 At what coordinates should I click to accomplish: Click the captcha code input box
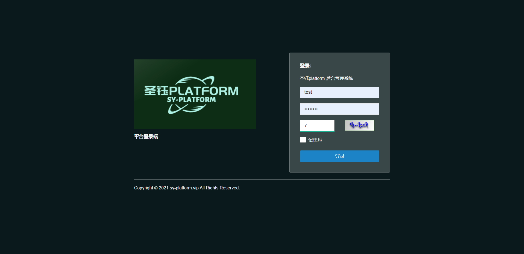point(317,126)
